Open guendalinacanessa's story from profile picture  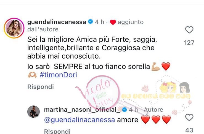(x=14, y=28)
